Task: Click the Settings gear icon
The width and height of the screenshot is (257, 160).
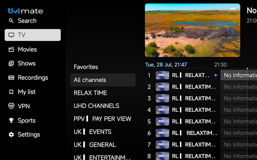Action: [11, 134]
